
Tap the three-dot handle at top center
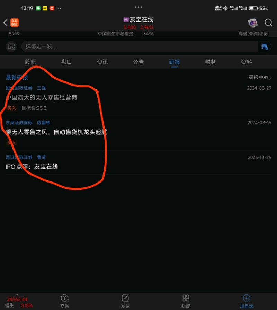[138, 7]
